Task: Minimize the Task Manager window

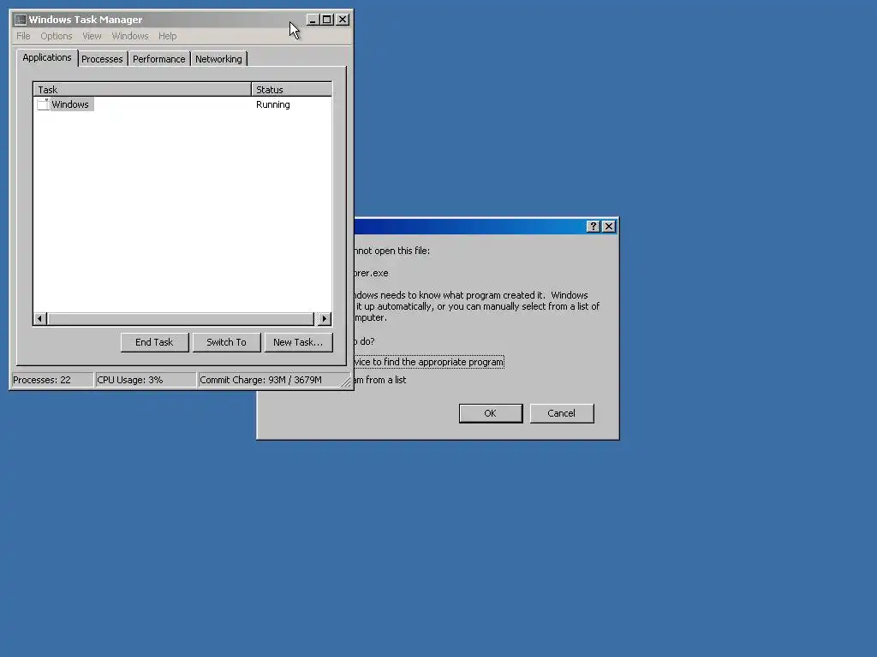Action: [x=313, y=20]
